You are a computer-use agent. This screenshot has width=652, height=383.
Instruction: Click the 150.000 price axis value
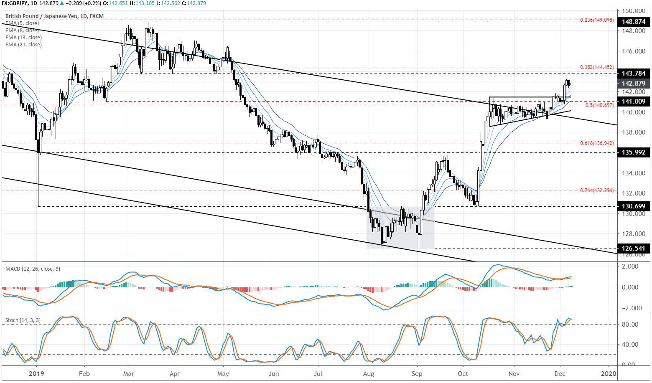point(634,11)
